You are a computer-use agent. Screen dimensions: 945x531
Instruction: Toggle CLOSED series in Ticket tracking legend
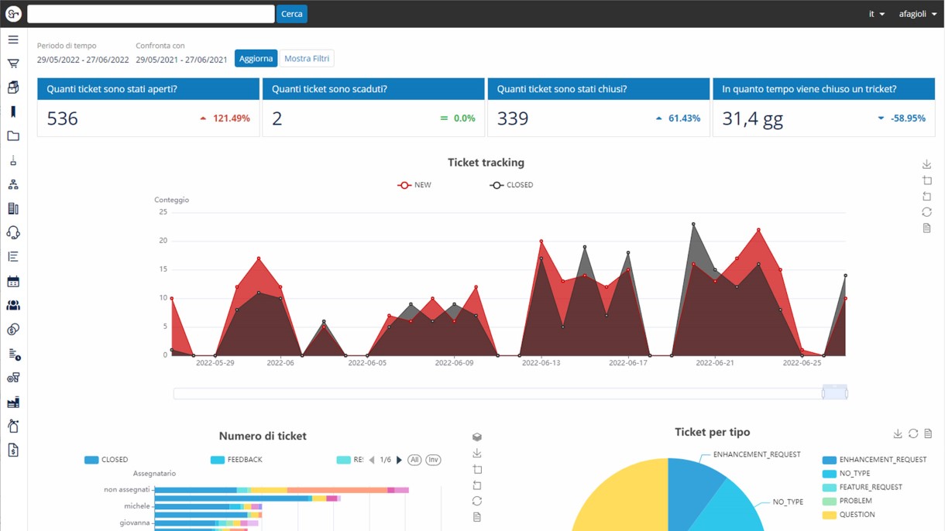pyautogui.click(x=511, y=185)
